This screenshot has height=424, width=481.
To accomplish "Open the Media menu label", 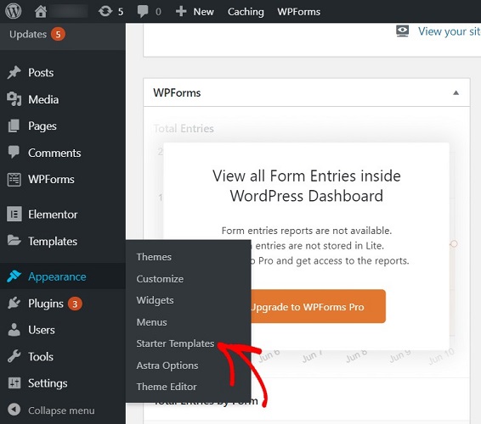I will tap(43, 99).
